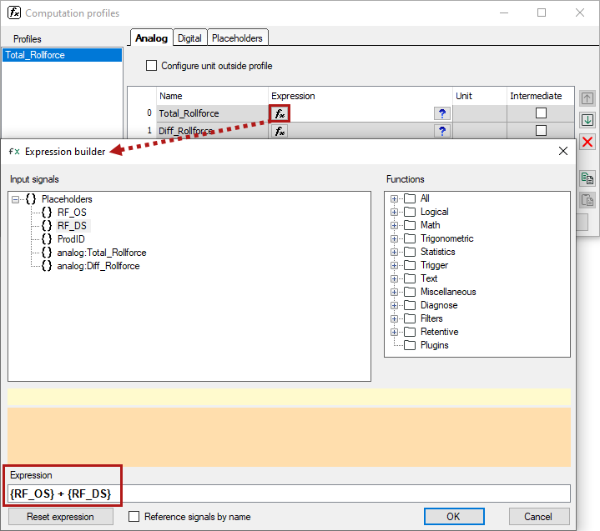Viewport: 600px width, 531px height.
Task: Select analog:Diff_Rollforce signal
Action: point(98,266)
